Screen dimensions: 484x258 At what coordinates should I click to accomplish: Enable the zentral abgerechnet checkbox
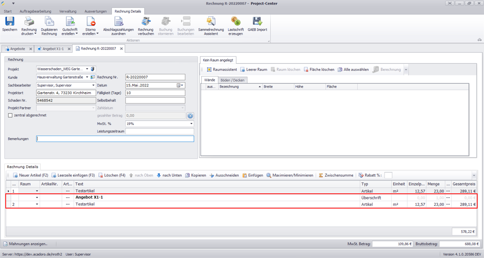(x=10, y=115)
